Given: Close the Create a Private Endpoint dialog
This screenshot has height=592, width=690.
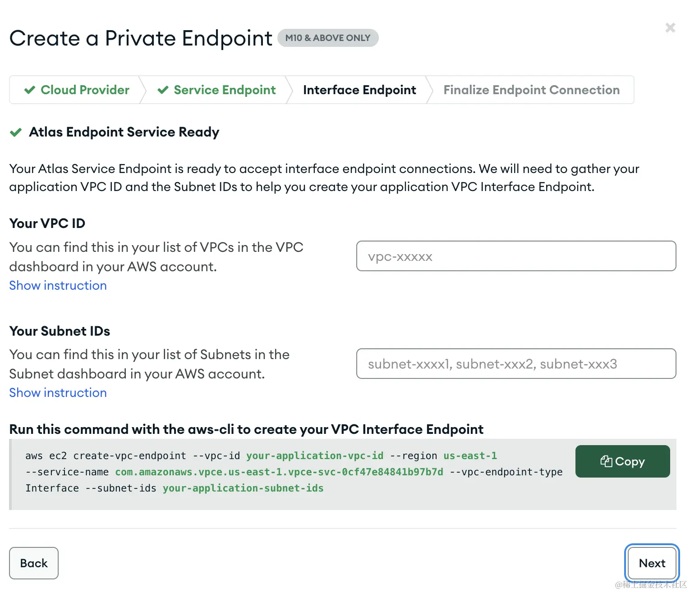Looking at the screenshot, I should 670,28.
